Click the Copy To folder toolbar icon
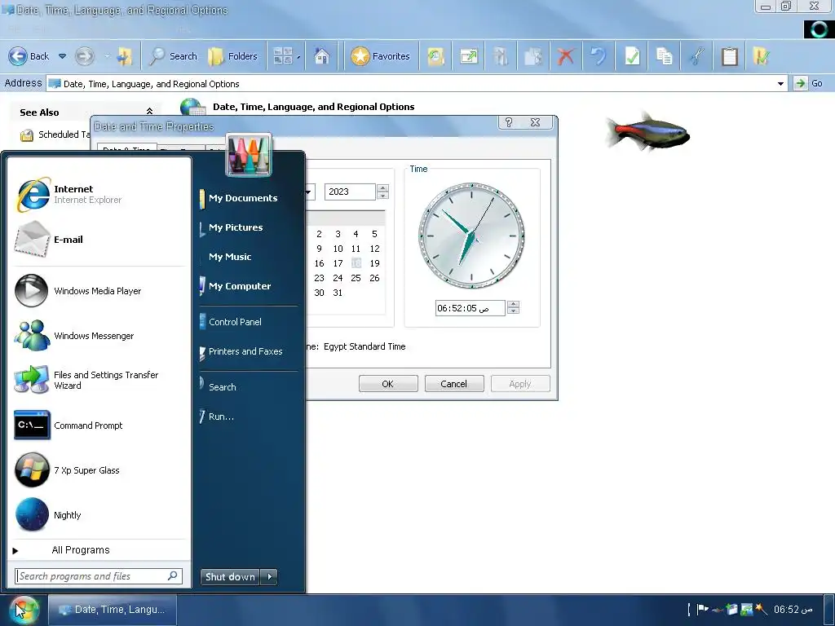Viewport: 835px width, 626px height. coord(533,56)
